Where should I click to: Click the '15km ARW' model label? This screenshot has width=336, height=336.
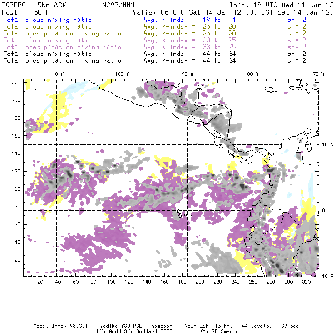50,5
